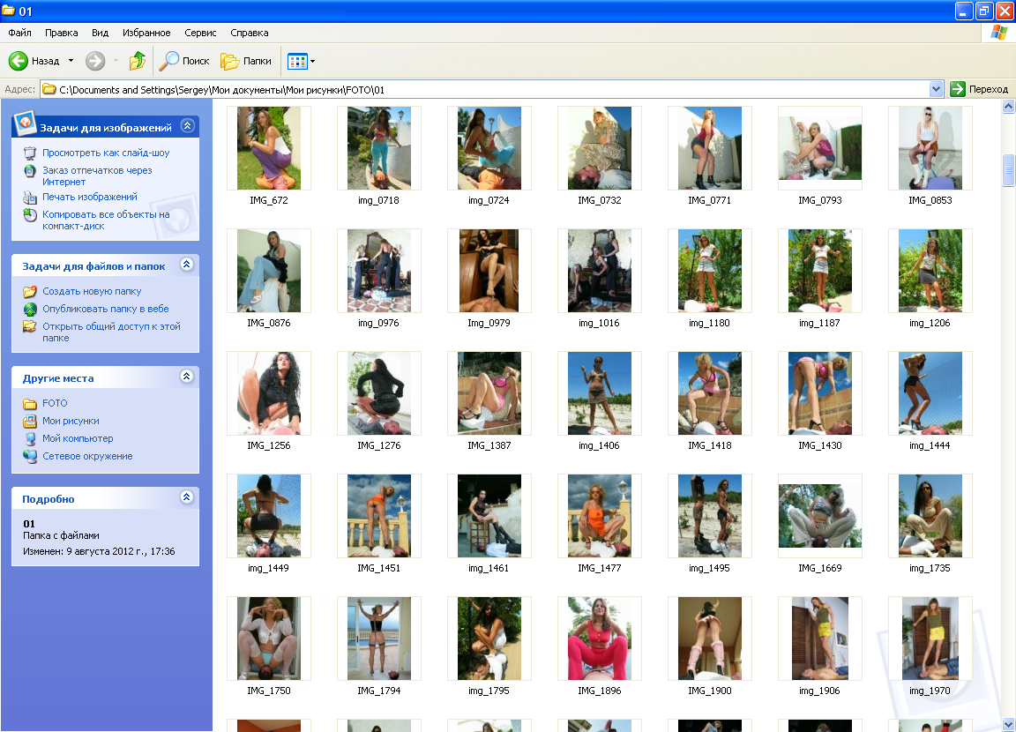Open the Файл menu

click(19, 33)
